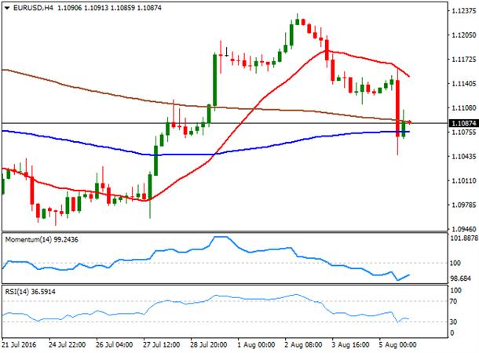
Task: Select the 1.10435 price axis label
Action: [464, 156]
